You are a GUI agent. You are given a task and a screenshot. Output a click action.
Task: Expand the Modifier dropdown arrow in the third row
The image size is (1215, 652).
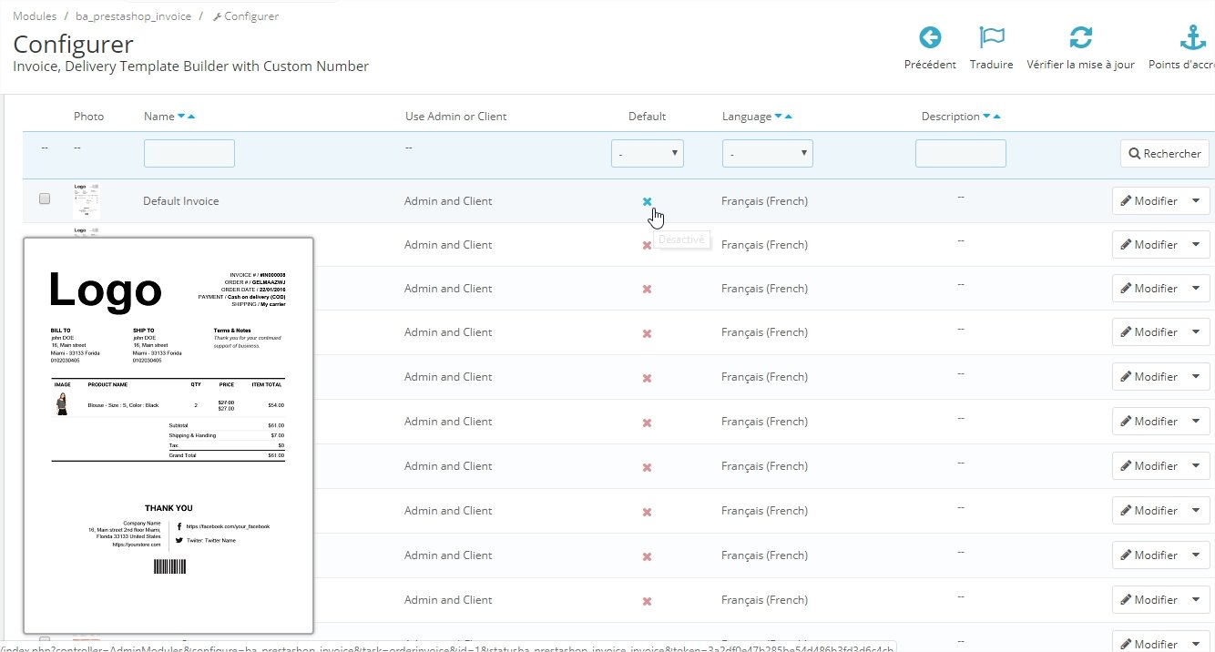pyautogui.click(x=1196, y=289)
